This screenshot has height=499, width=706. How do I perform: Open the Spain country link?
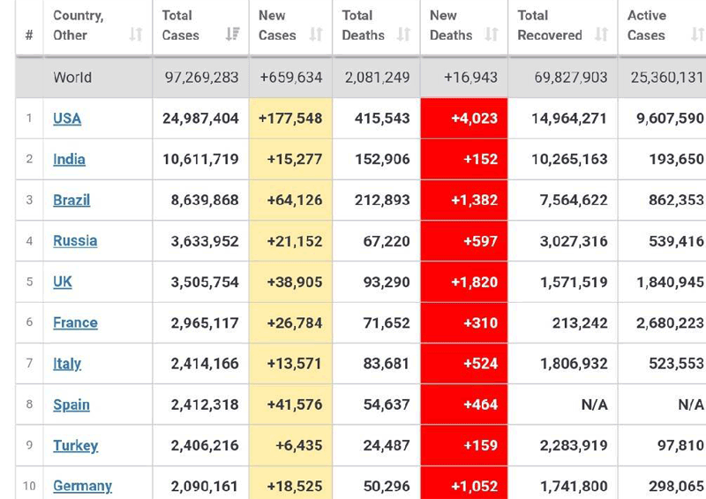(x=71, y=404)
